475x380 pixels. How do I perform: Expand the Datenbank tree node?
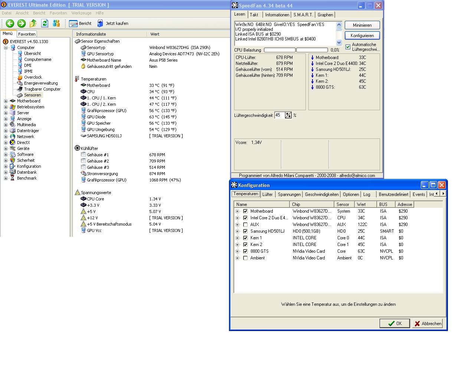(6, 172)
